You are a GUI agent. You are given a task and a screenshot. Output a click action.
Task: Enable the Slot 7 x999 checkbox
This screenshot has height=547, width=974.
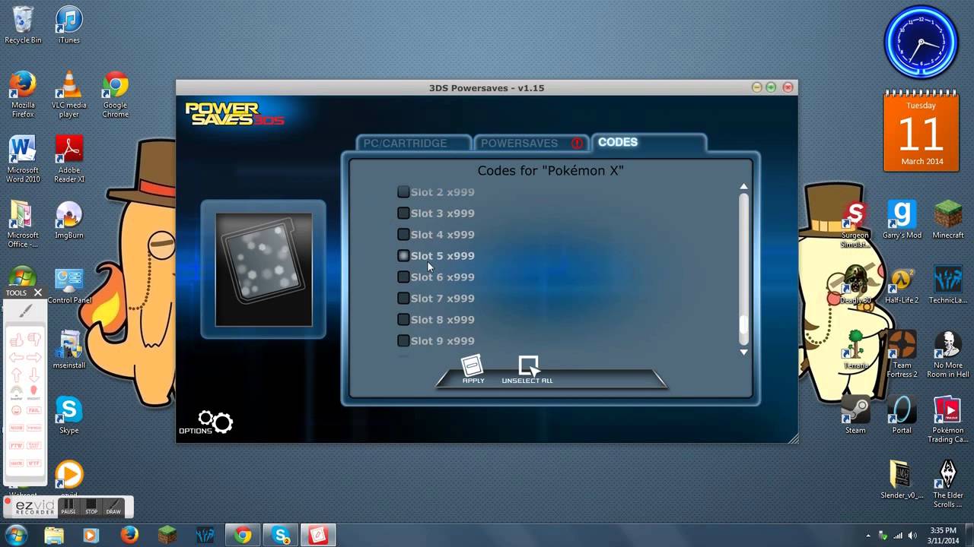pos(403,299)
